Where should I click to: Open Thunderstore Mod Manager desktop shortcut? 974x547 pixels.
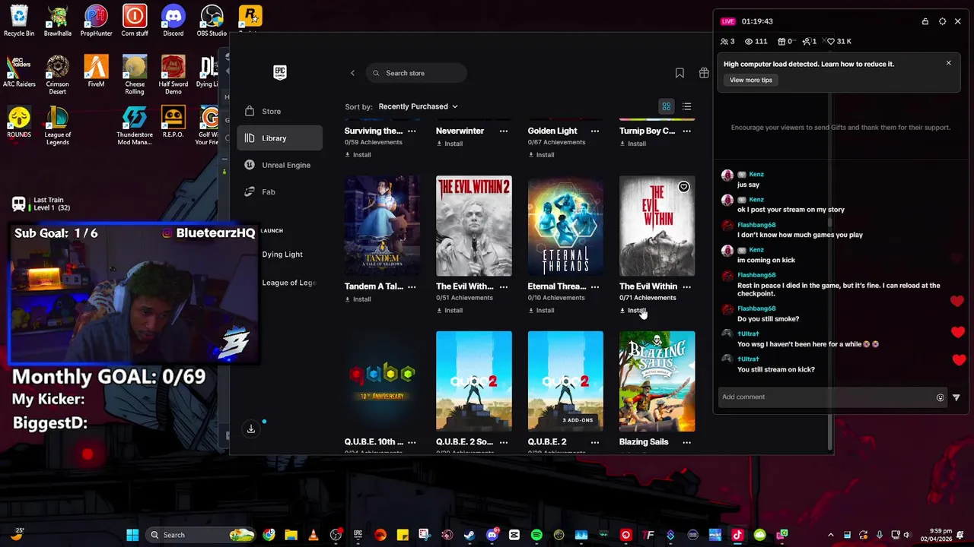coord(134,125)
